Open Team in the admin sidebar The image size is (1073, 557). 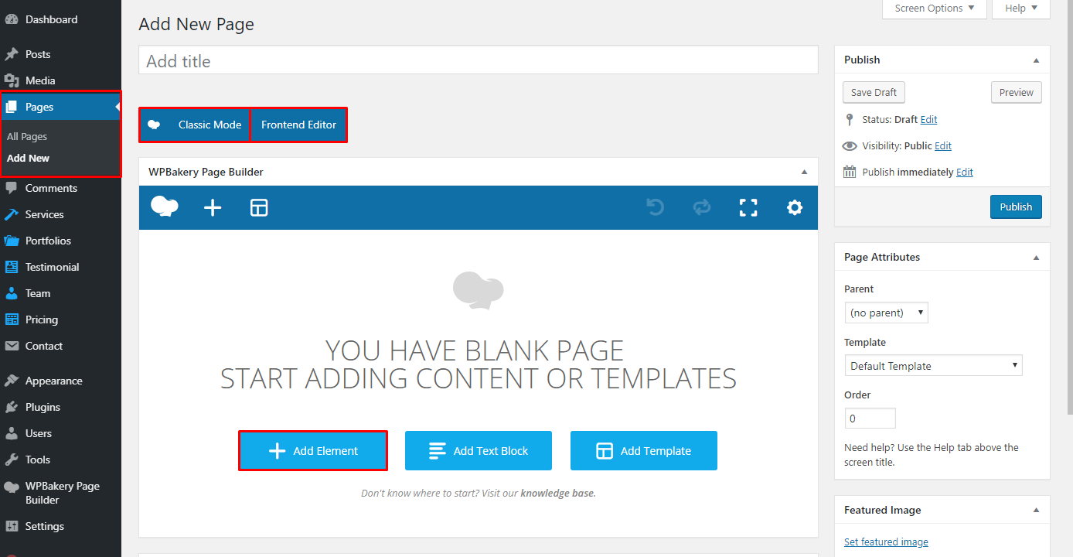click(60, 293)
